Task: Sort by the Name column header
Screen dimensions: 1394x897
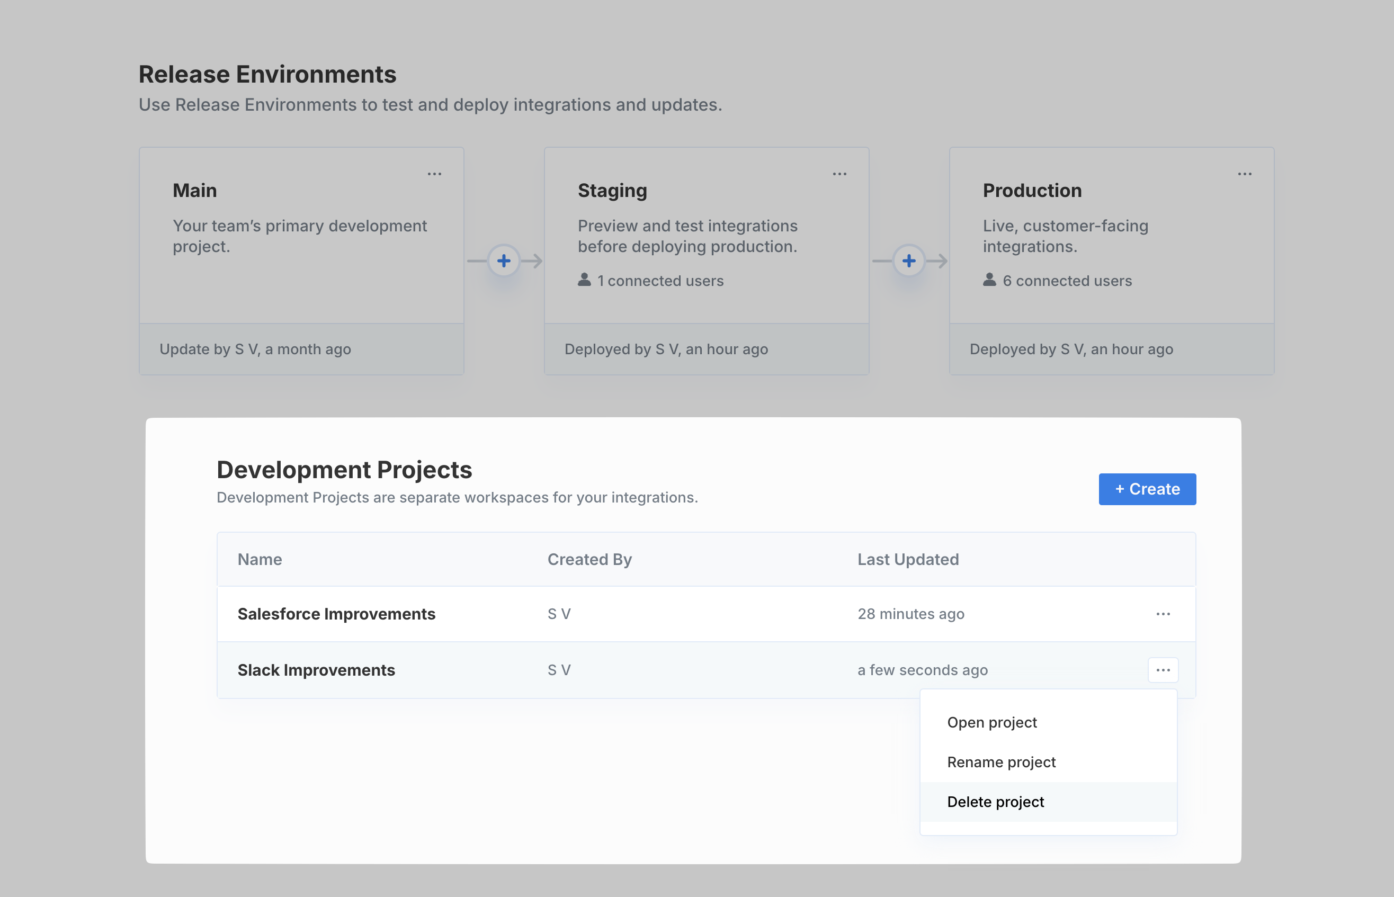Action: [x=260, y=559]
